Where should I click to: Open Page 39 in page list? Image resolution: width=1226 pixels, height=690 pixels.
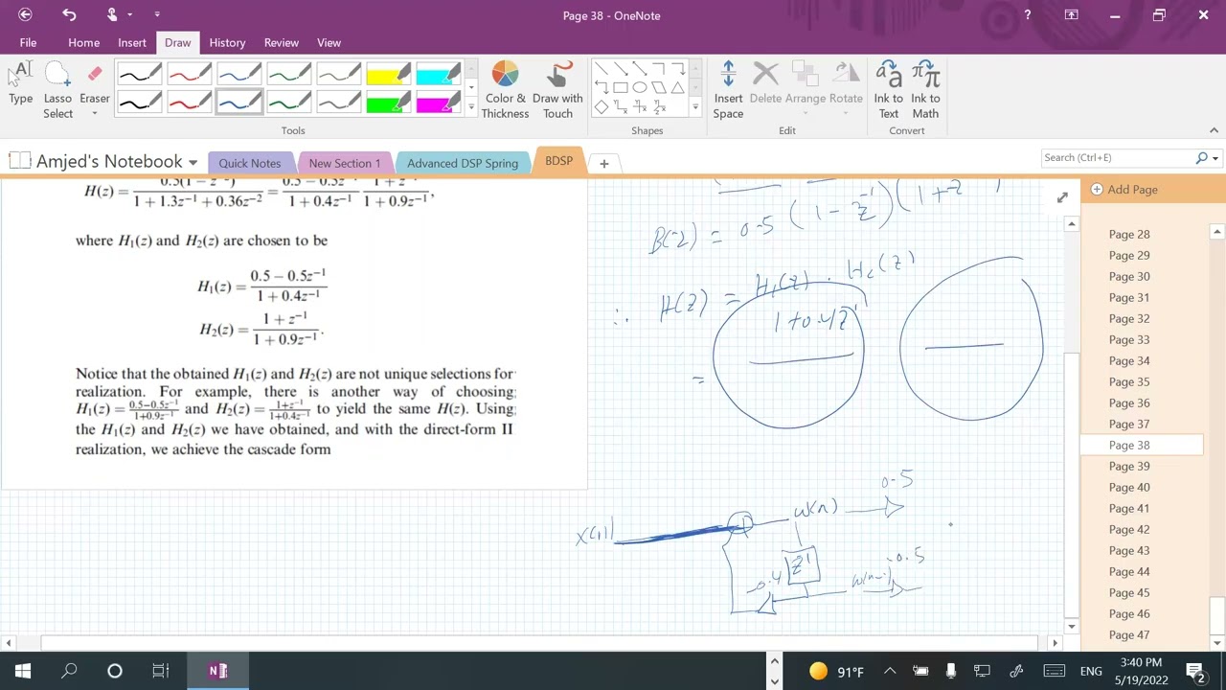[1129, 466]
